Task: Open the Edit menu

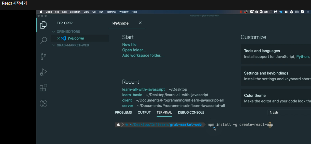Action: point(64,12)
